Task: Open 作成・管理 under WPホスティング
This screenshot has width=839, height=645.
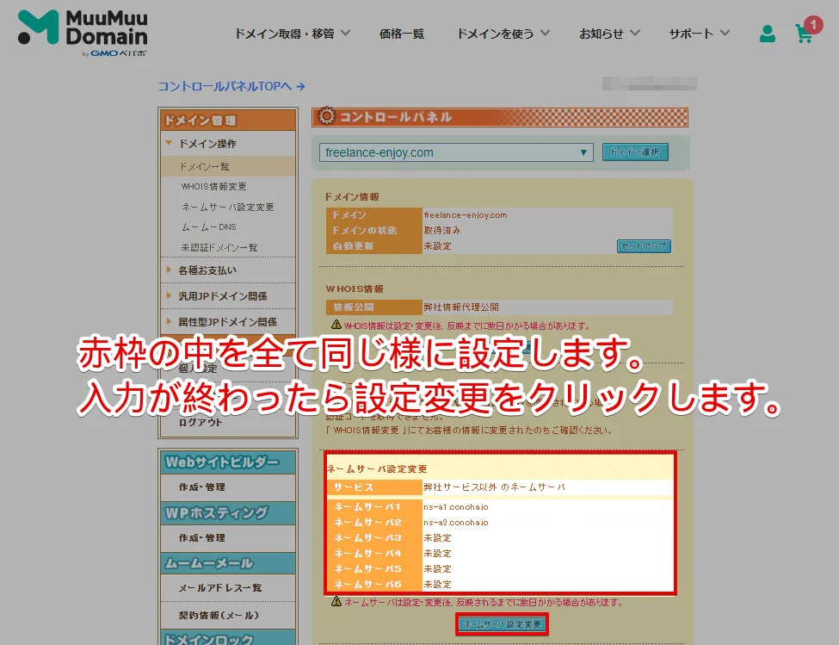Action: click(201, 538)
